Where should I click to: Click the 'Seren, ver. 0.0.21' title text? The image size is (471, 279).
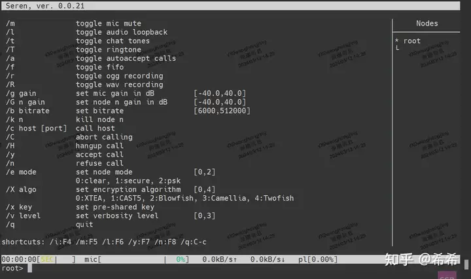point(45,6)
